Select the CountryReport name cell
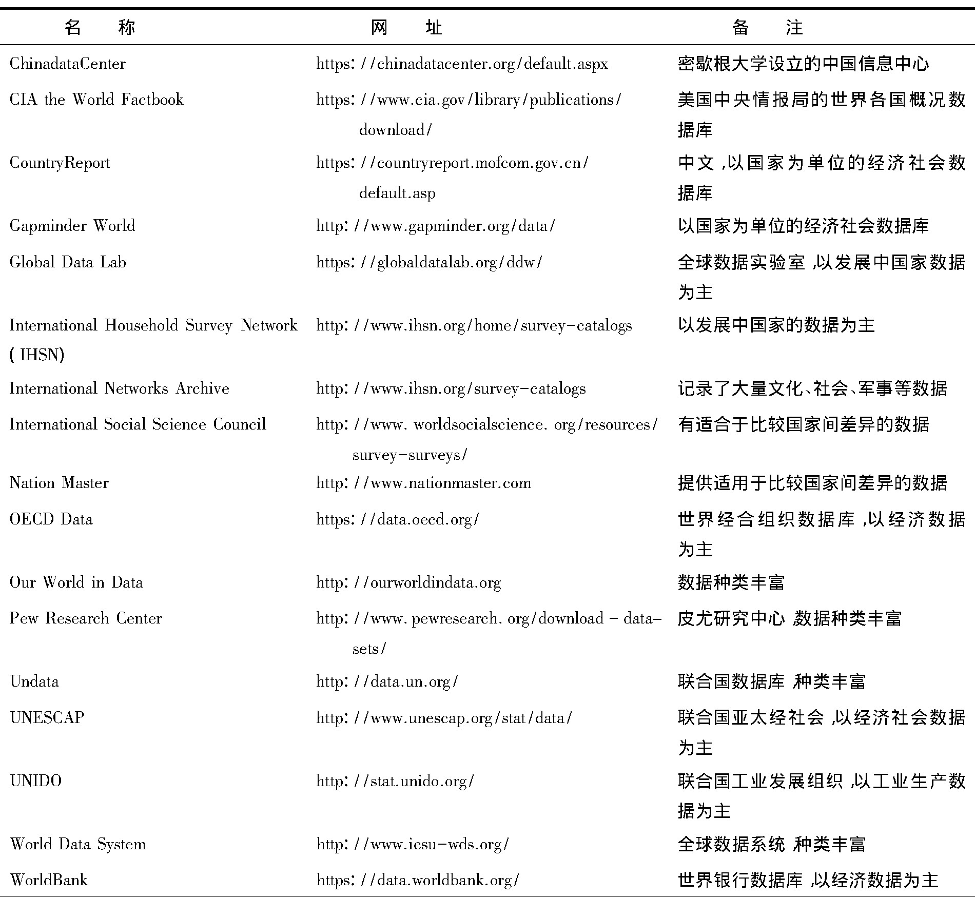 [x=60, y=163]
